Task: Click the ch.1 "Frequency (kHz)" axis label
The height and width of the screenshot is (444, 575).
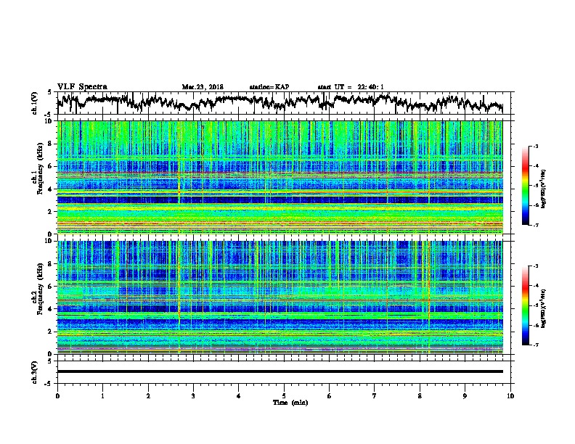Action: 40,168
